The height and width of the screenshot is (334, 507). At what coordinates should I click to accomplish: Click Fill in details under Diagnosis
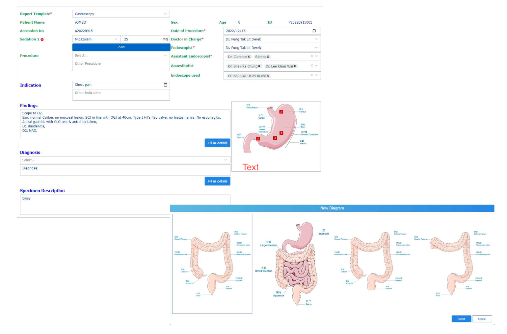pos(217,181)
